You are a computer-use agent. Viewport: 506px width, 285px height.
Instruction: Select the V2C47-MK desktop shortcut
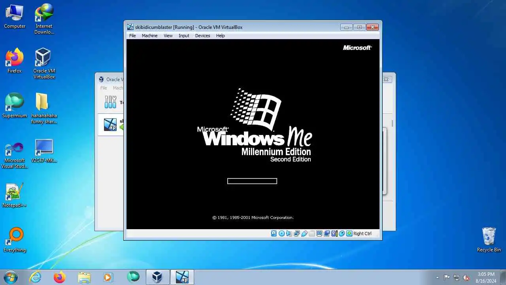(44, 150)
